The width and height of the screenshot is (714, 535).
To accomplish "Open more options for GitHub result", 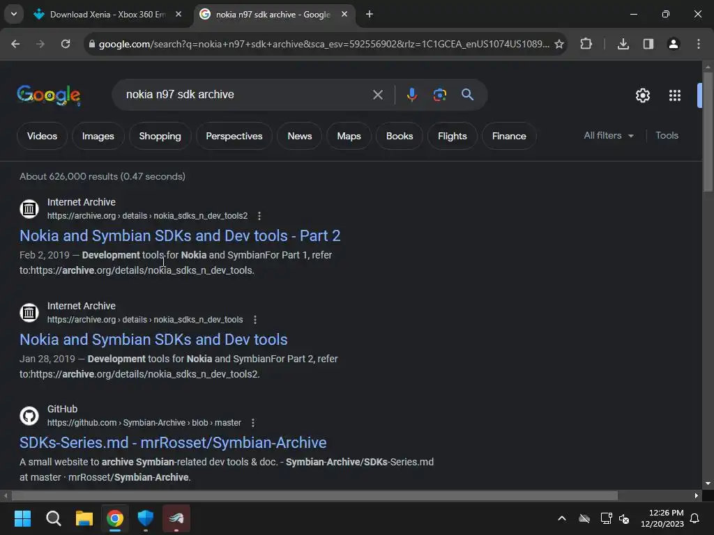I will coord(252,423).
